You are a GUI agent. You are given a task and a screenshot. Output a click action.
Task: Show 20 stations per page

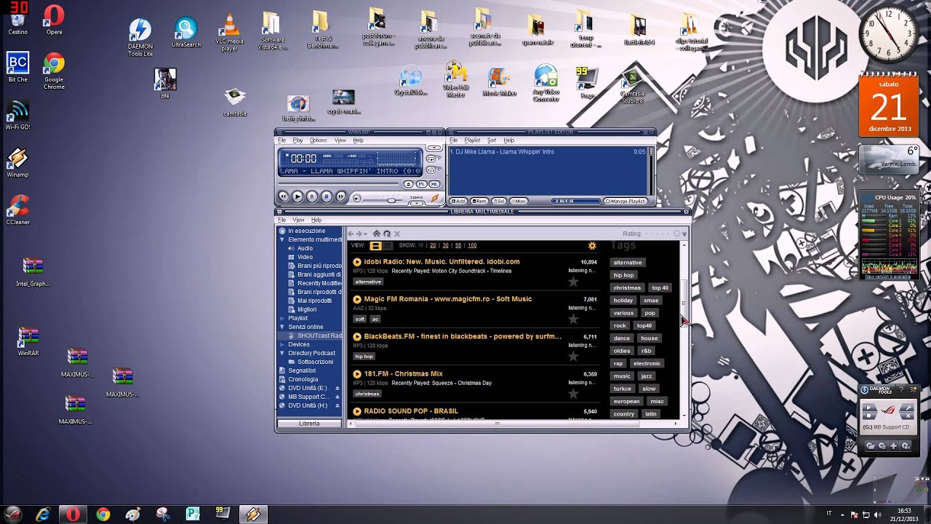tap(433, 246)
